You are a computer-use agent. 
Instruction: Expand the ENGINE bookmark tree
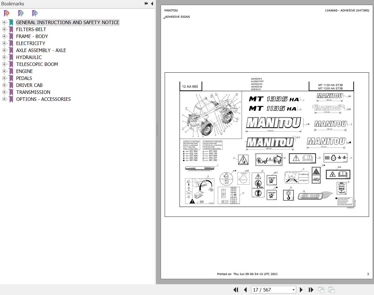[4, 71]
